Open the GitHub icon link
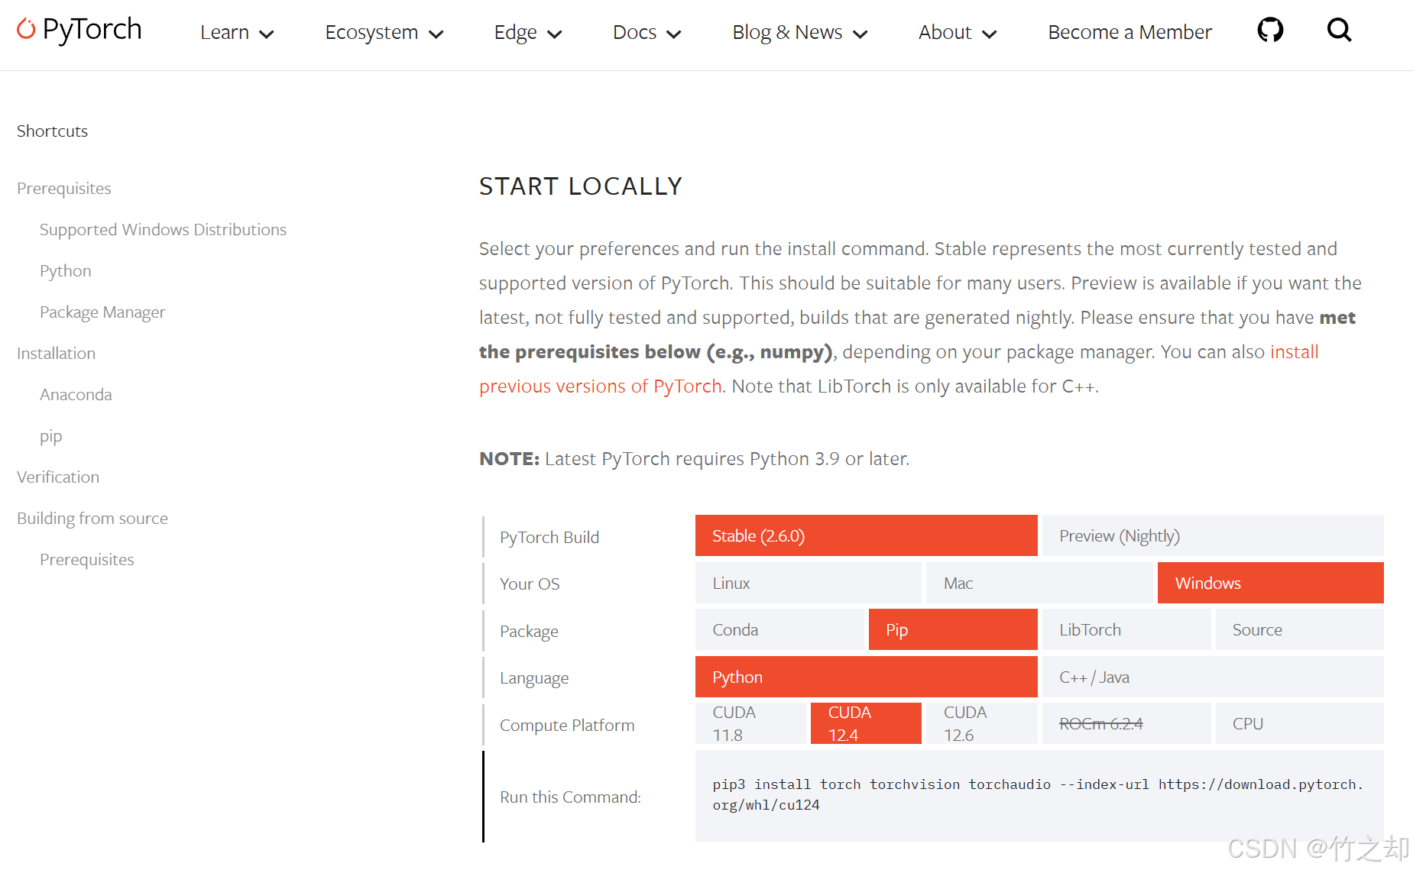 click(1270, 31)
